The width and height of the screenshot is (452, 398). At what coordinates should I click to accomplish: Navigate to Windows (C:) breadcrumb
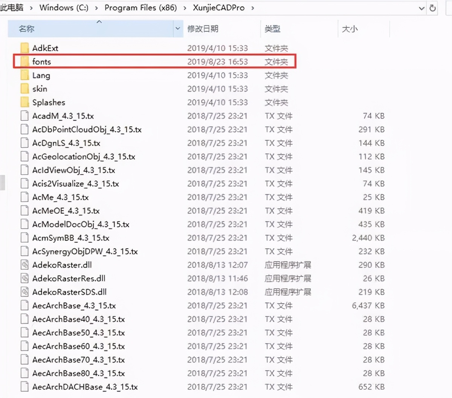(64, 8)
